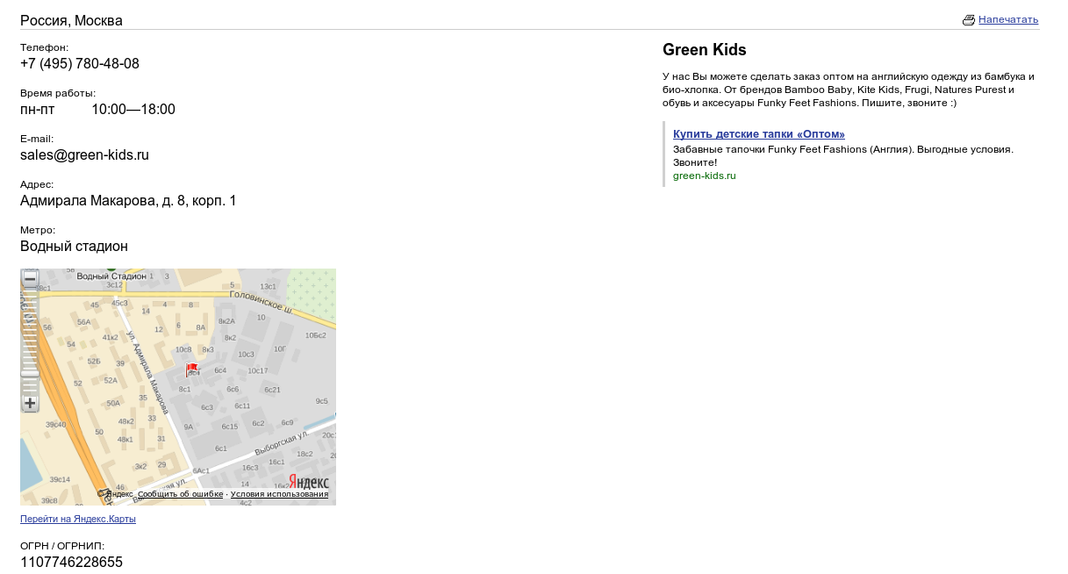1068x574 pixels.
Task: Zoom out the map with minus button
Action: (30, 279)
